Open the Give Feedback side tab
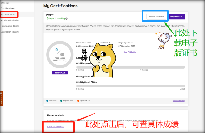Viewport: 205px width, 133px height. 1,98
